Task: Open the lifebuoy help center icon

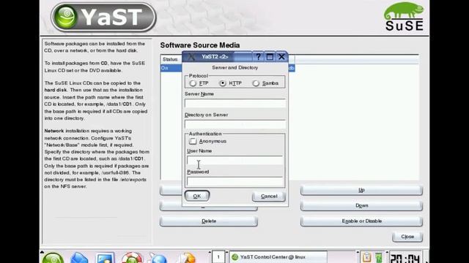Action: click(x=132, y=258)
